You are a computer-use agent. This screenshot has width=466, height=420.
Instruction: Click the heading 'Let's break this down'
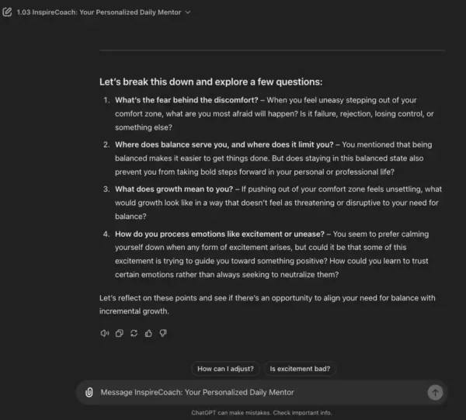[210, 82]
